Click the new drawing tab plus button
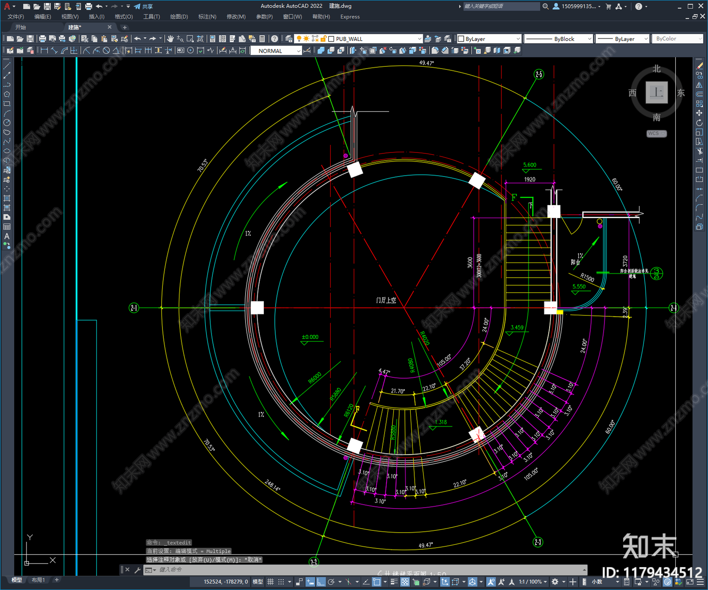The height and width of the screenshot is (590, 708). 124,27
